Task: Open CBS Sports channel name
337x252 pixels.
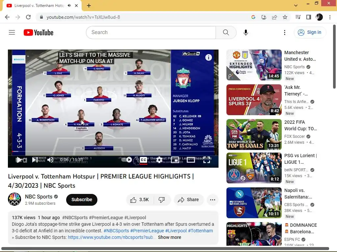Action: click(x=296, y=205)
